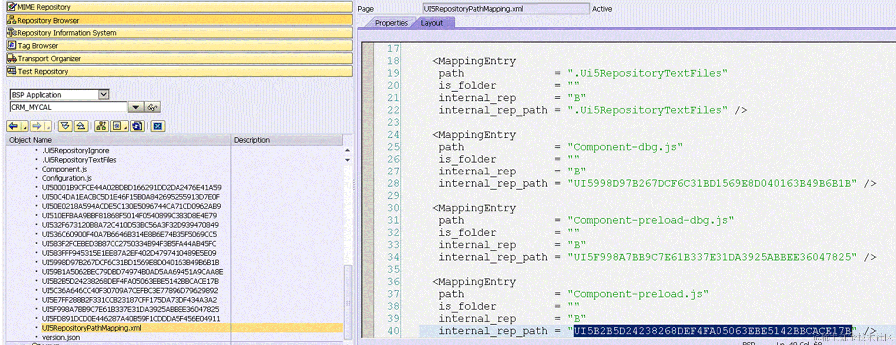Click the back navigation arrow icon
This screenshot has height=345, width=896.
[13, 126]
